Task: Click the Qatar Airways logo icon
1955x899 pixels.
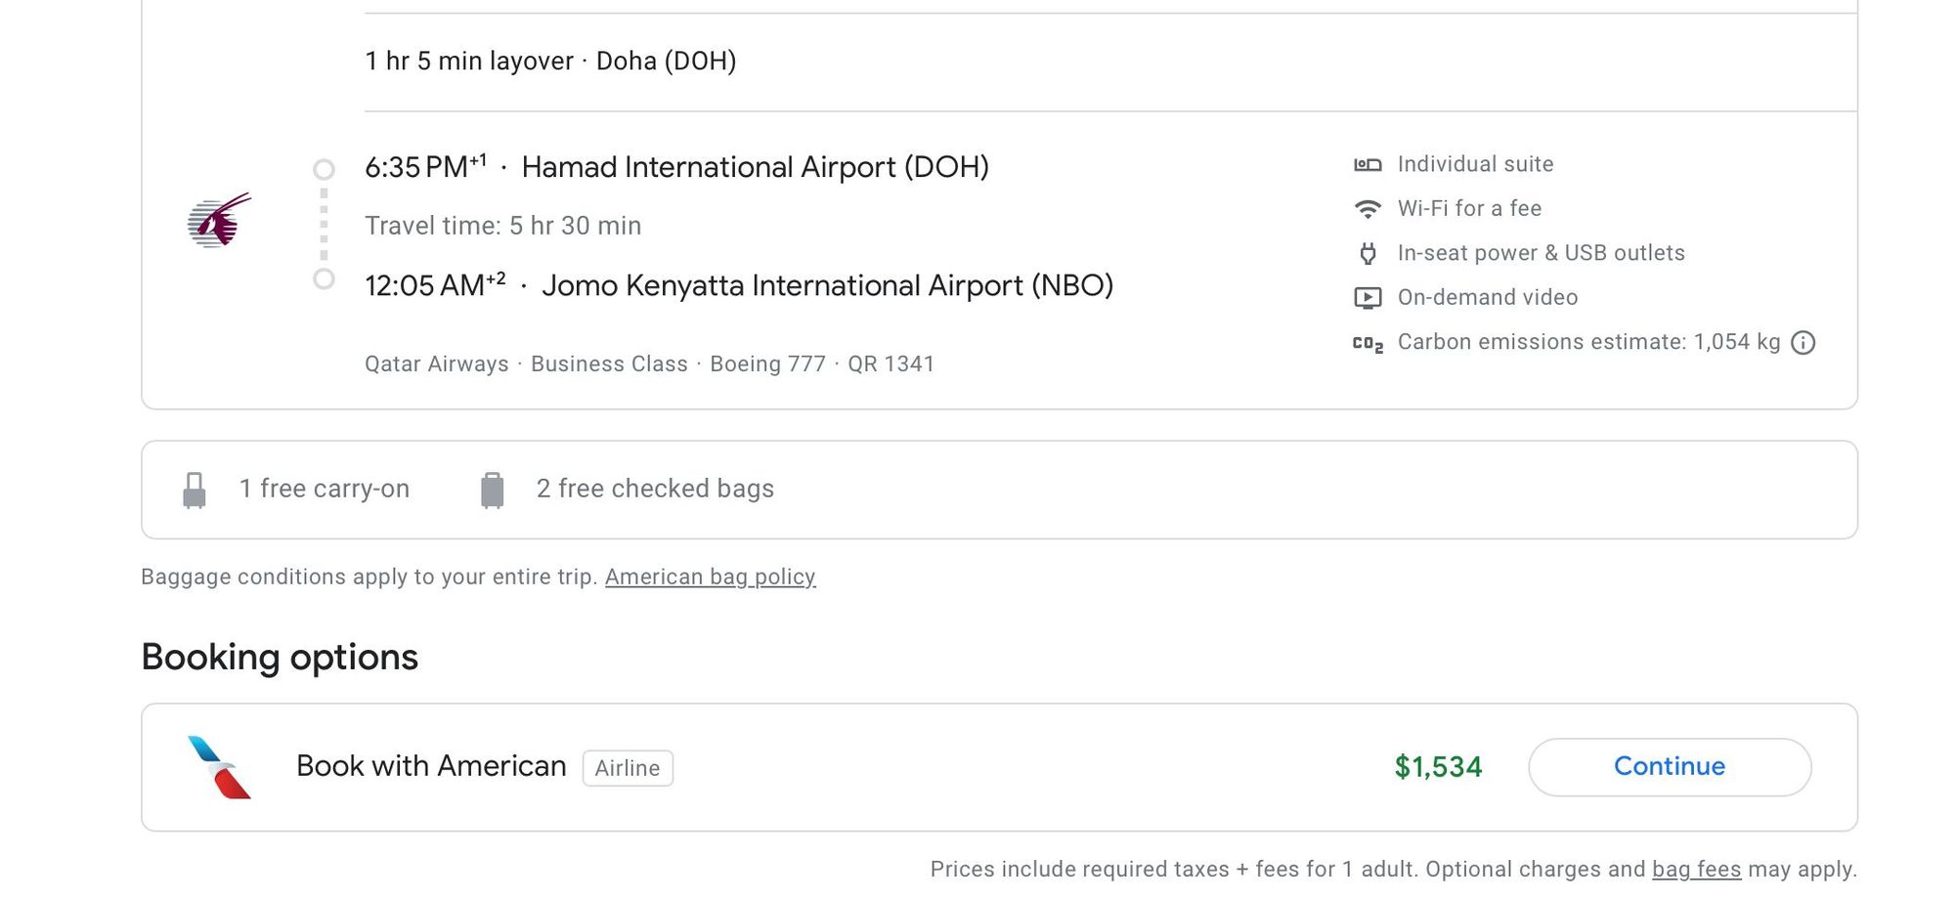Action: point(219,220)
